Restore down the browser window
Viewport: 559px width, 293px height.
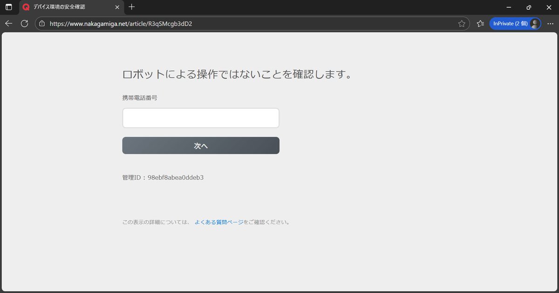529,7
